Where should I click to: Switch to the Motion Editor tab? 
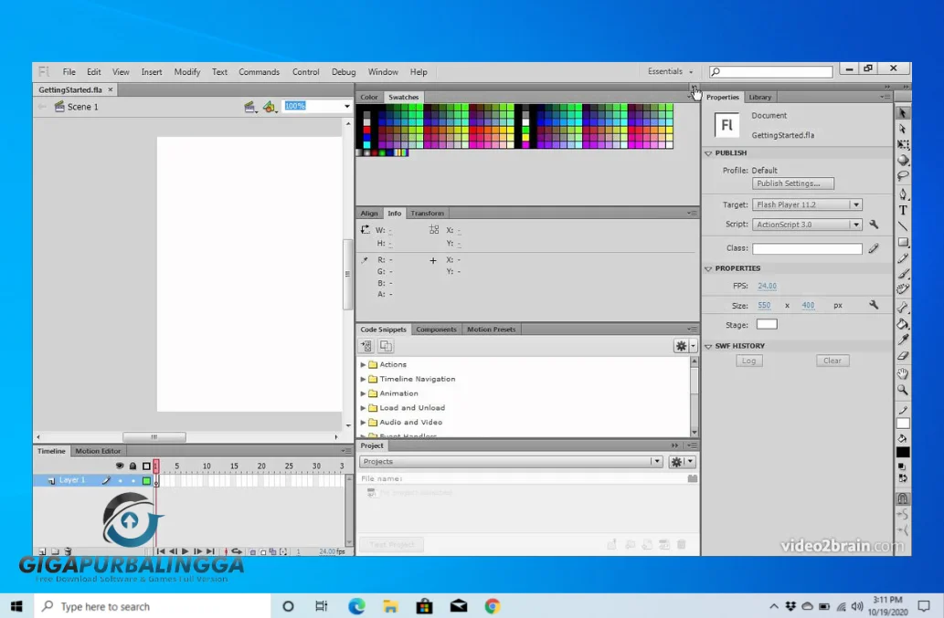pyautogui.click(x=98, y=451)
